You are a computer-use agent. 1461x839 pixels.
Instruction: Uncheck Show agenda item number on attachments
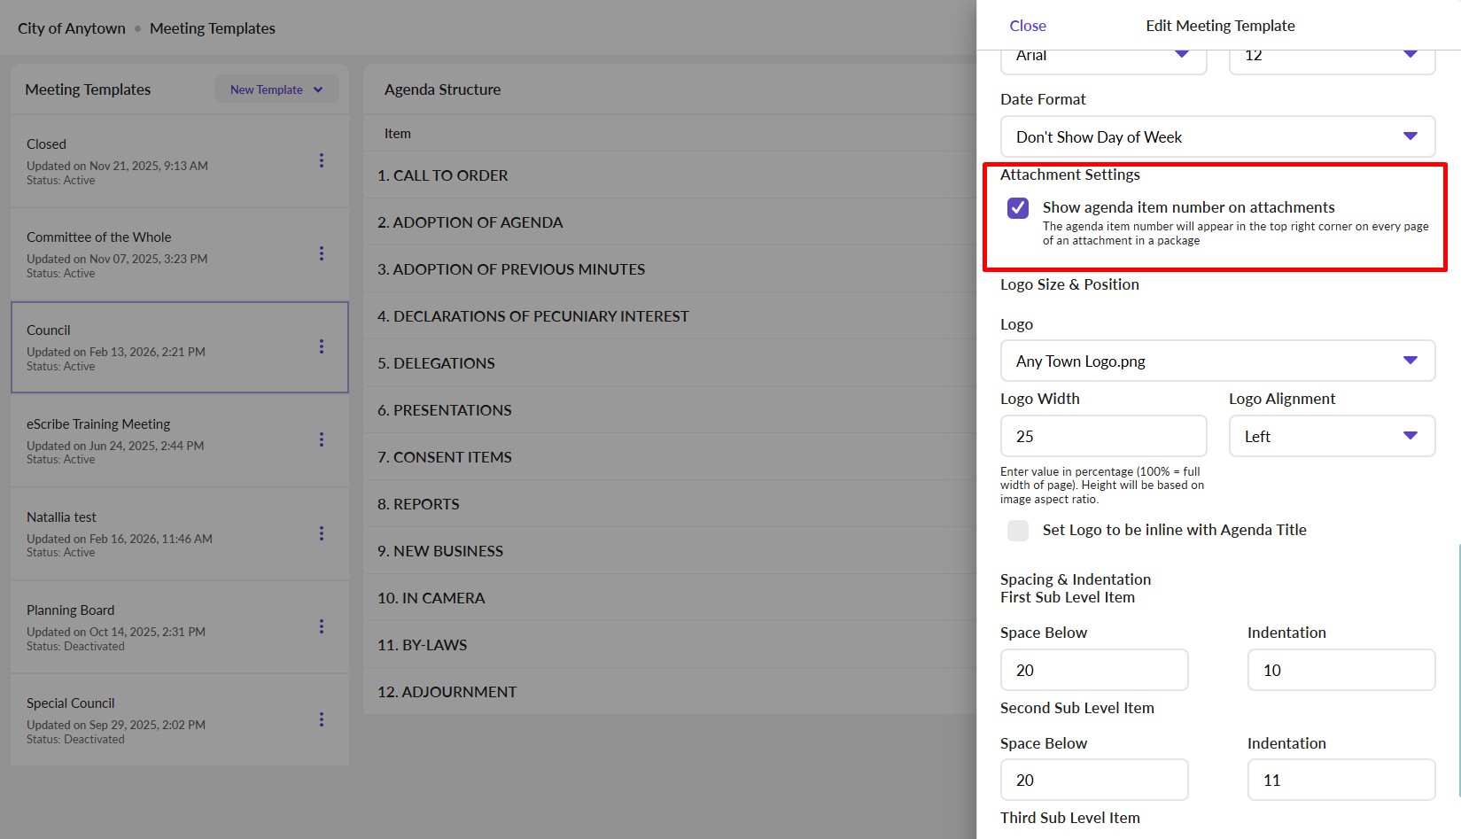[x=1018, y=208]
